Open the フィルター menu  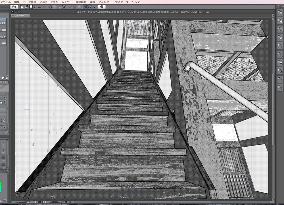tap(105, 2)
